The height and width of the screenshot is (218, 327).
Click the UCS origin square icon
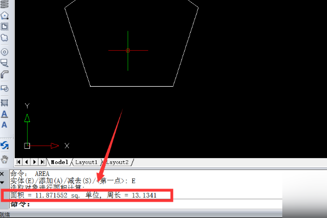point(27,146)
